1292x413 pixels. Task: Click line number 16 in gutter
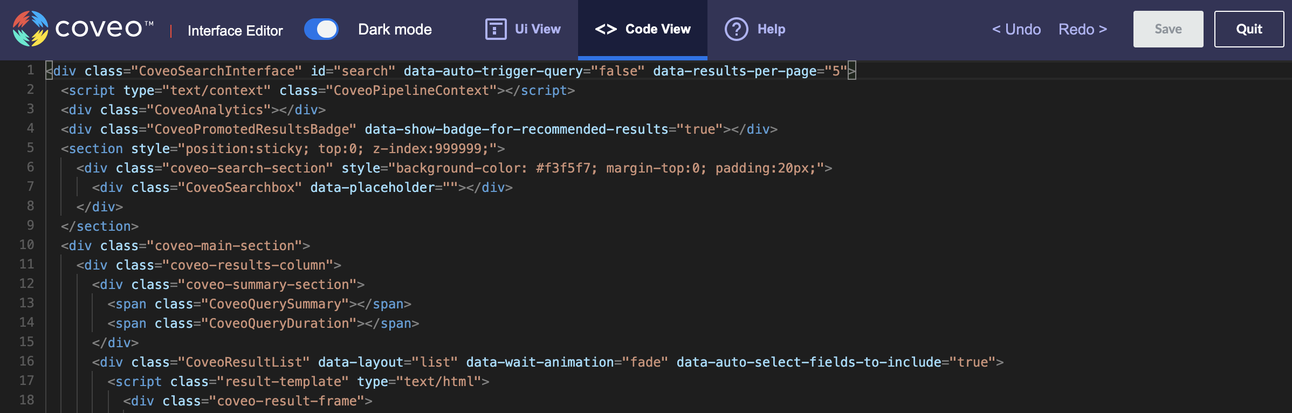point(27,361)
